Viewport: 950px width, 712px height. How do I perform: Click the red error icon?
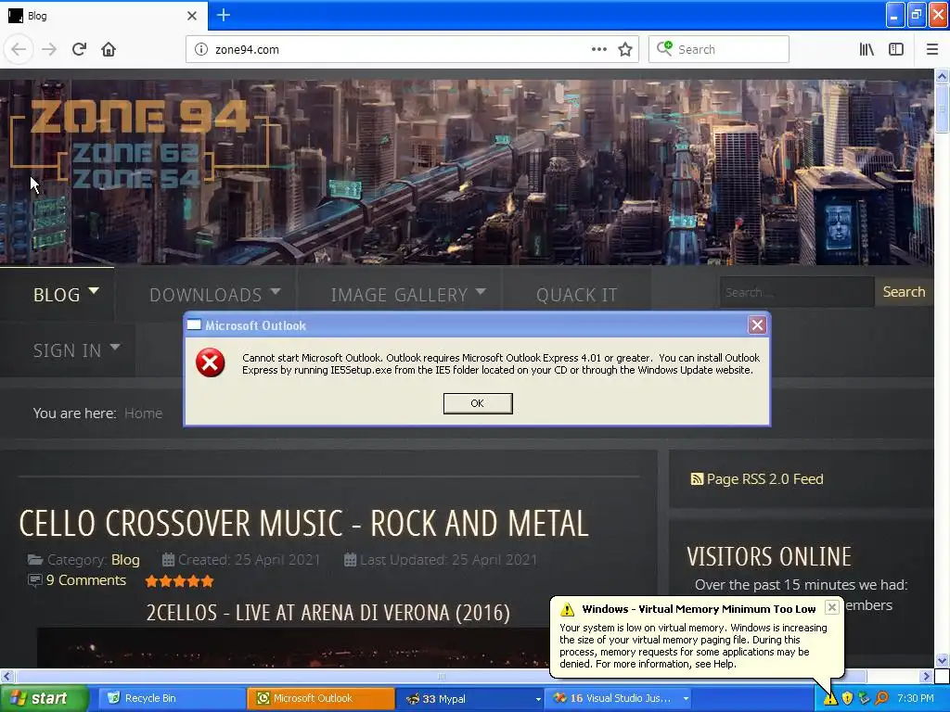211,362
